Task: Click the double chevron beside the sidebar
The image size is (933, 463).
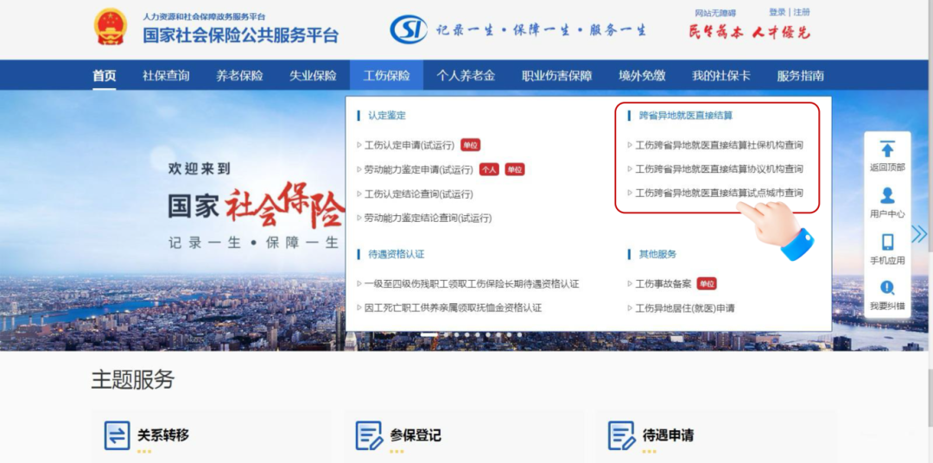Action: tap(919, 234)
